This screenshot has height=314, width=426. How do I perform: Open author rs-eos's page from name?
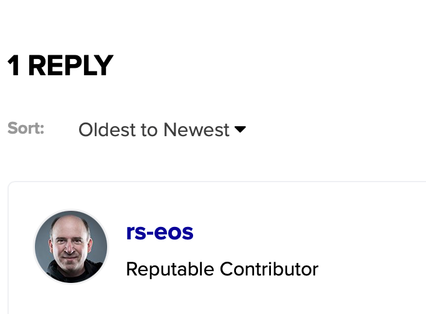[x=159, y=232]
